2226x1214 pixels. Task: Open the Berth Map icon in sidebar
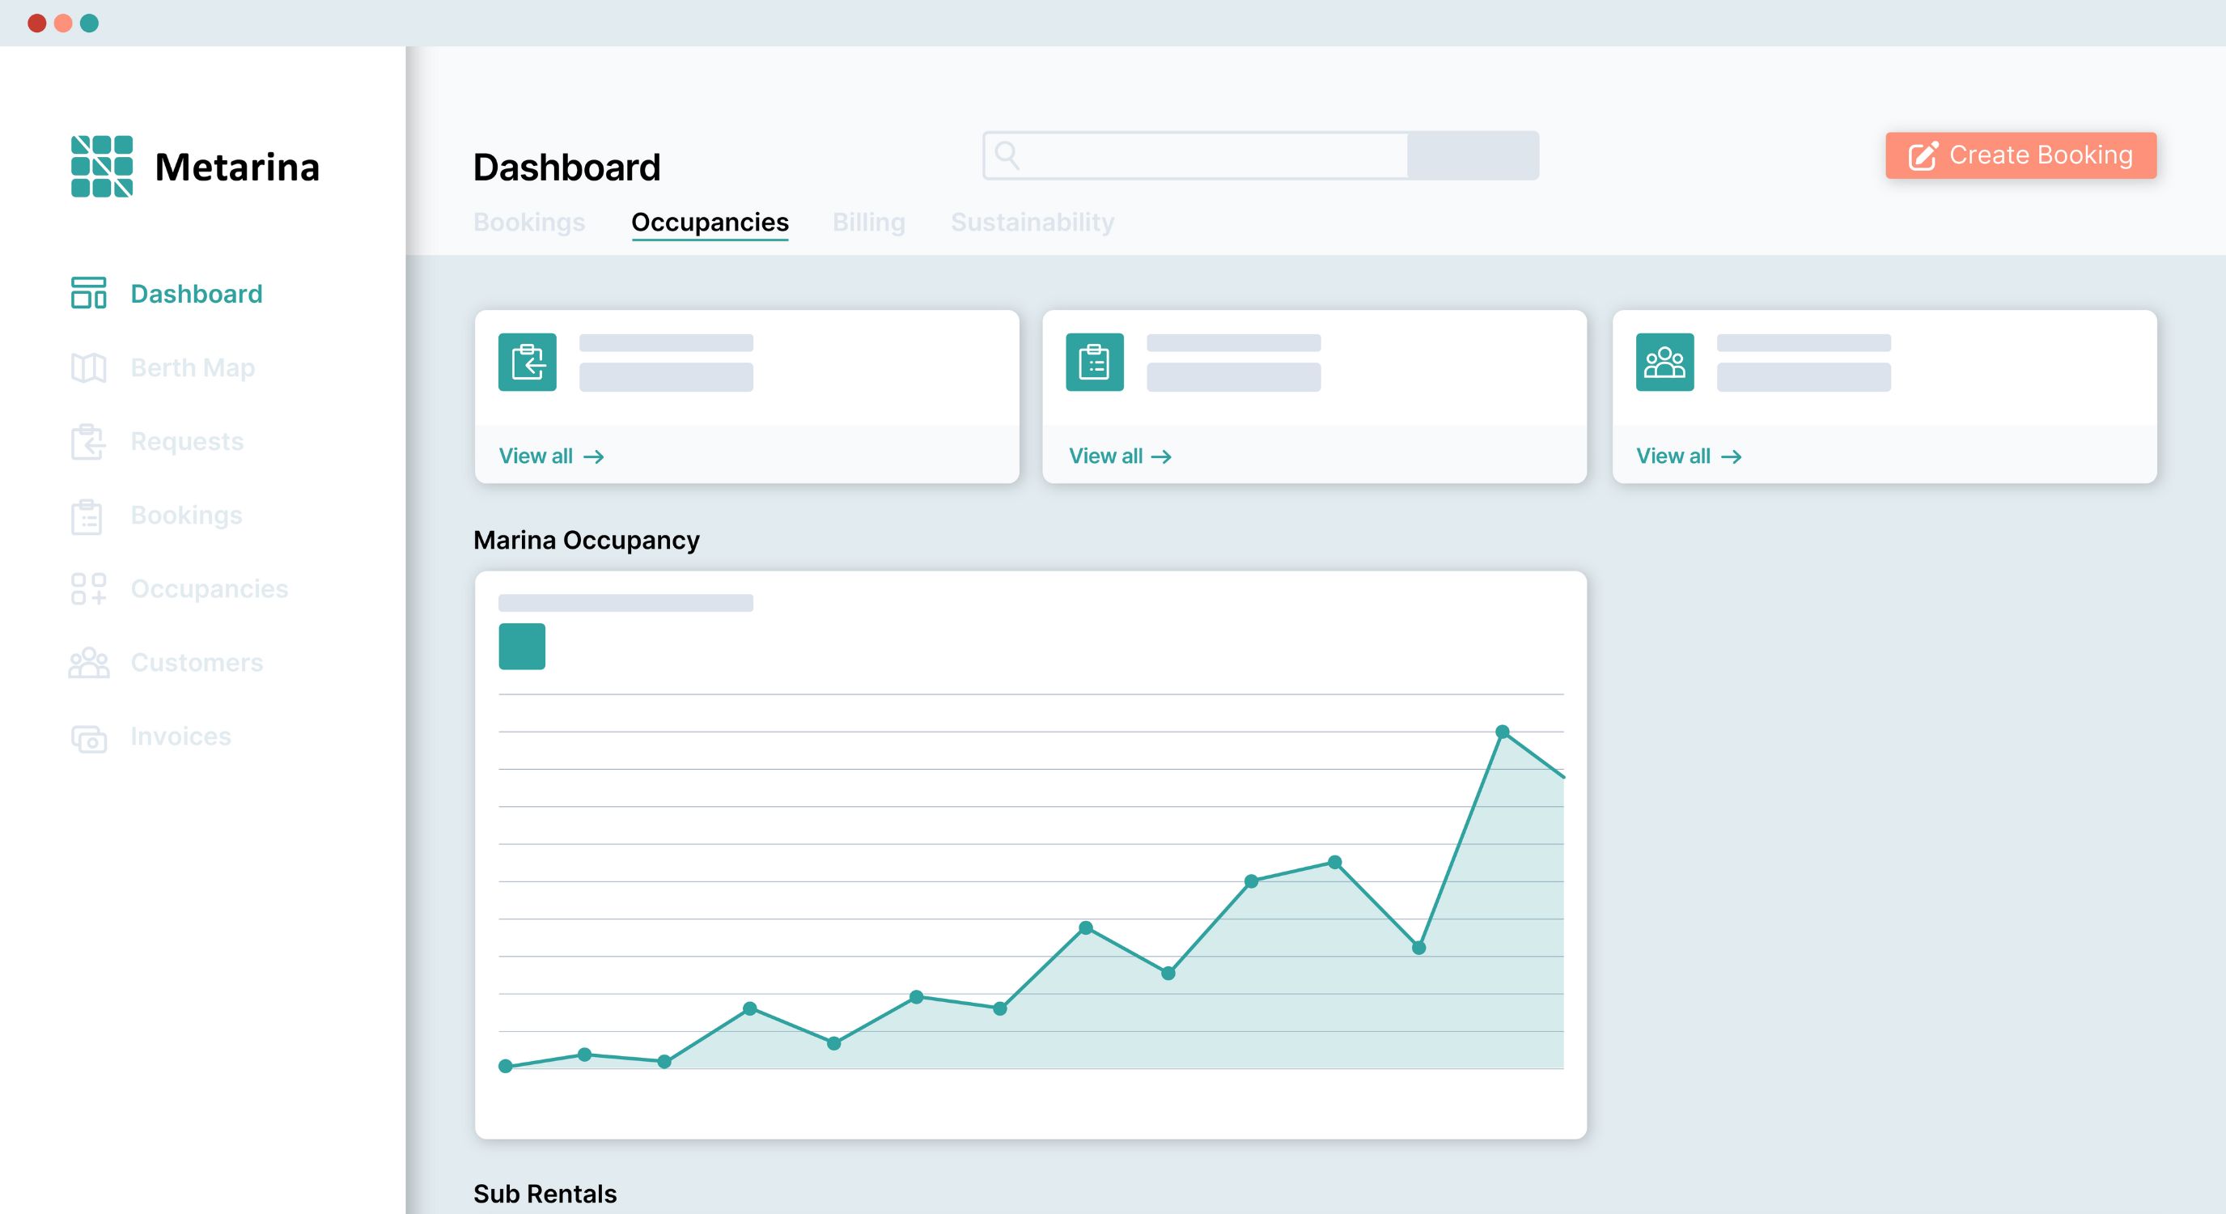(88, 367)
